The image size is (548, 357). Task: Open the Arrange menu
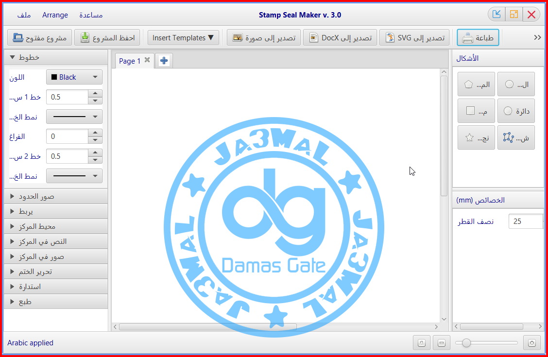(x=55, y=15)
